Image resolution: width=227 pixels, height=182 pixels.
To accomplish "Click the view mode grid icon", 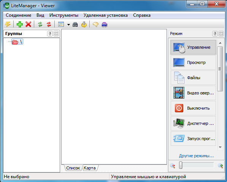I will [61, 24].
